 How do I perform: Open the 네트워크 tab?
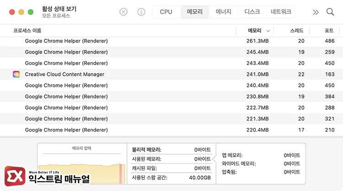coord(281,12)
